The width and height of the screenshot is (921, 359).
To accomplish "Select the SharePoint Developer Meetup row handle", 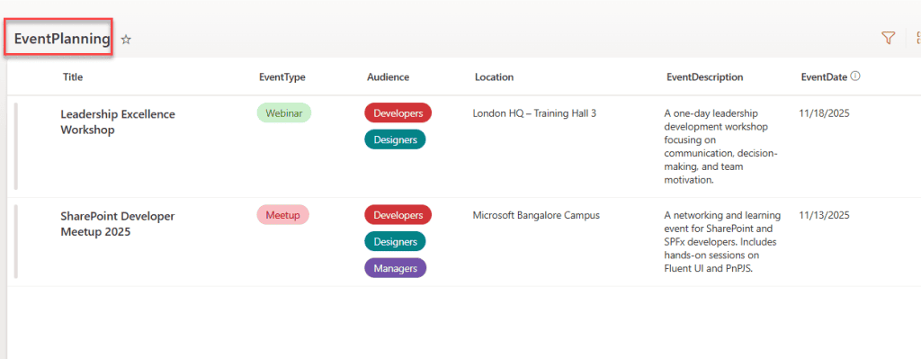I will pos(16,241).
